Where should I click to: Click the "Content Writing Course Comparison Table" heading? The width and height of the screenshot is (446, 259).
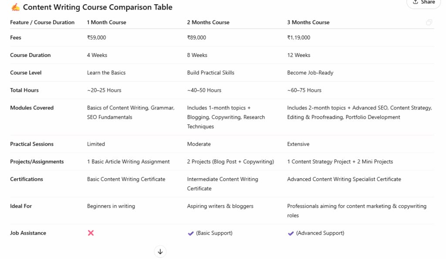click(x=98, y=7)
